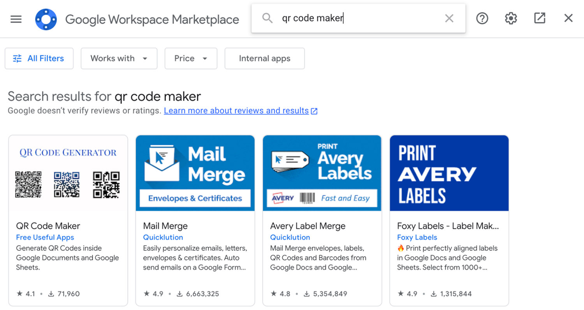Open the Foxy Labels PRINT AVERY LABELS banner
Viewport: 584px width, 310px height.
coord(449,173)
